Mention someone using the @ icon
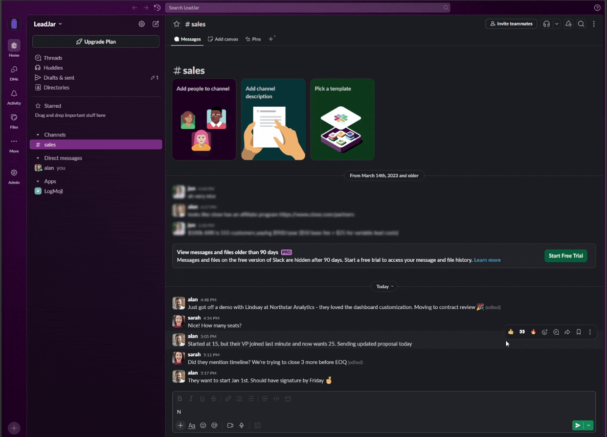Screen dimensions: 607x437 [214, 425]
